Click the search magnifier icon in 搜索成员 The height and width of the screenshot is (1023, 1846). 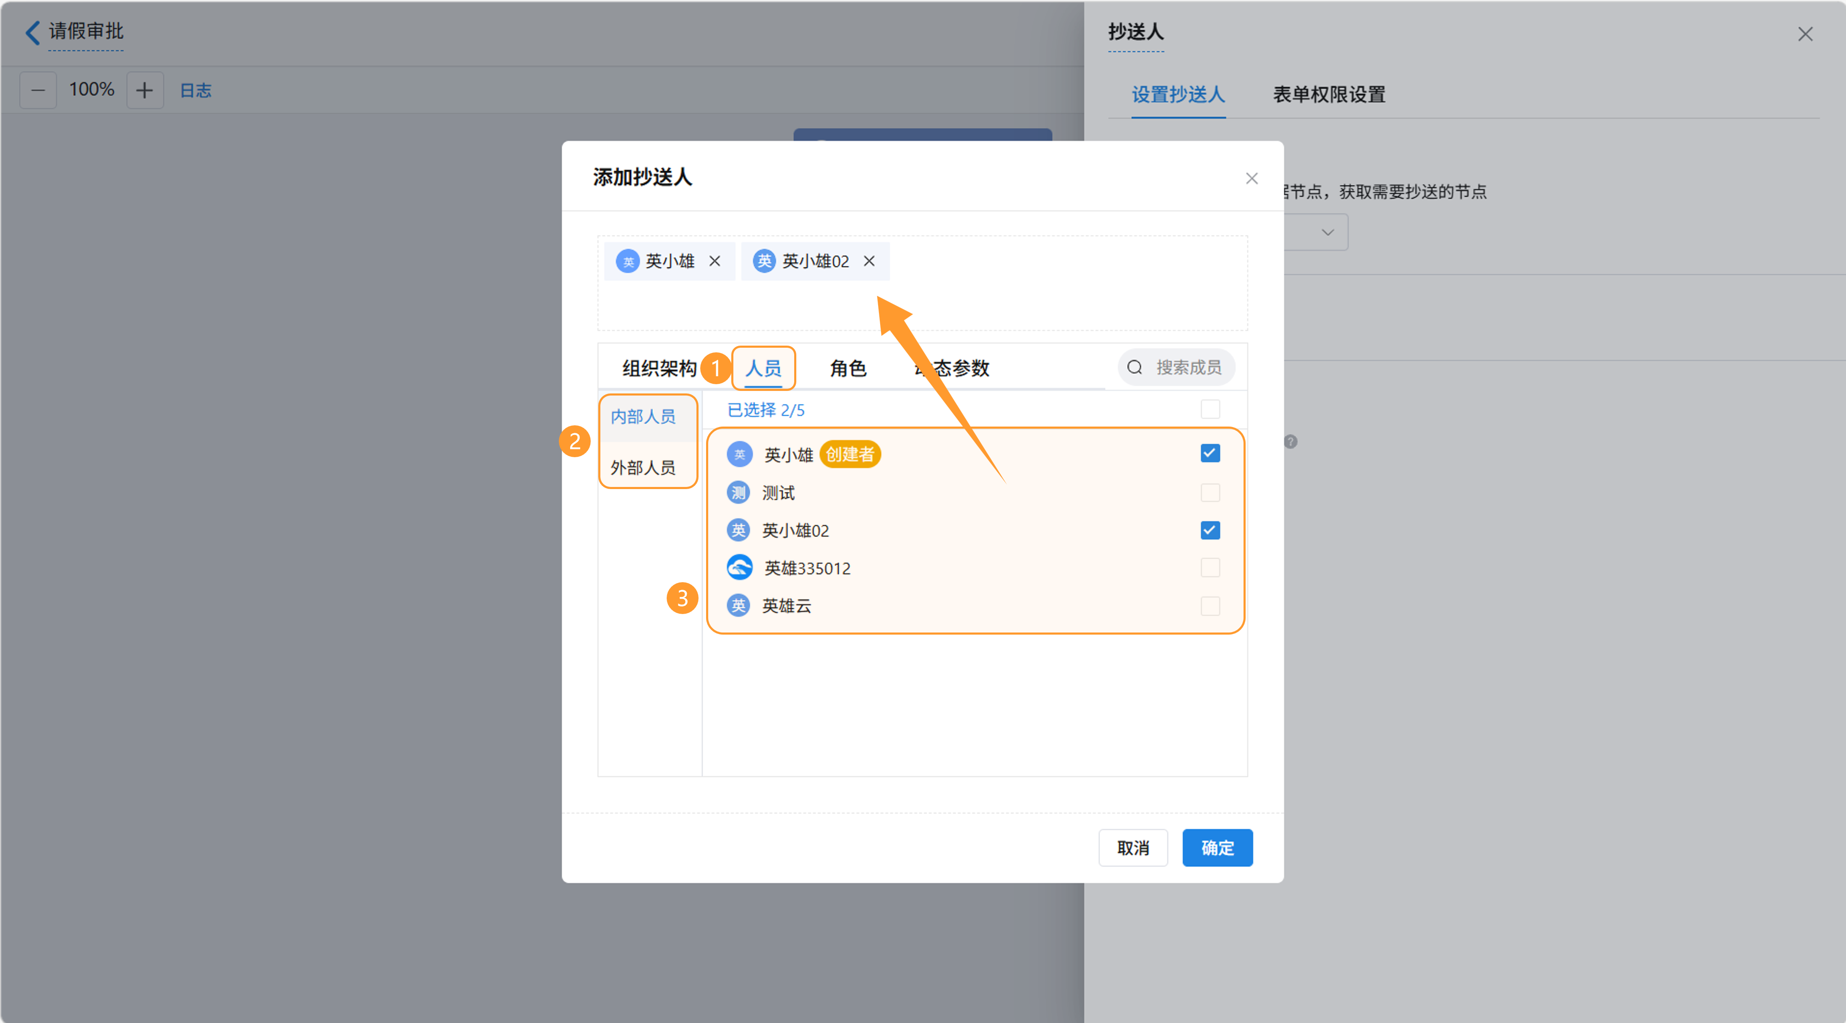point(1134,367)
